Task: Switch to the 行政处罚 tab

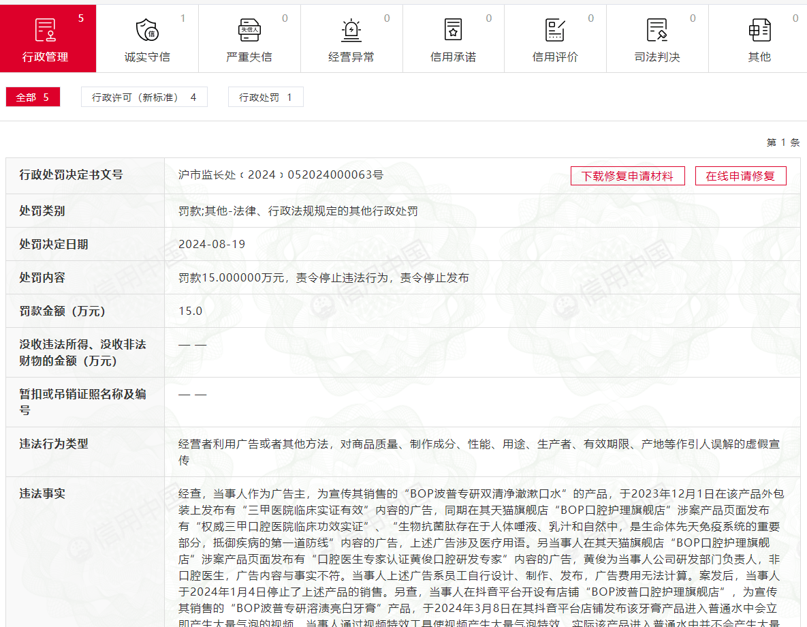Action: click(265, 97)
